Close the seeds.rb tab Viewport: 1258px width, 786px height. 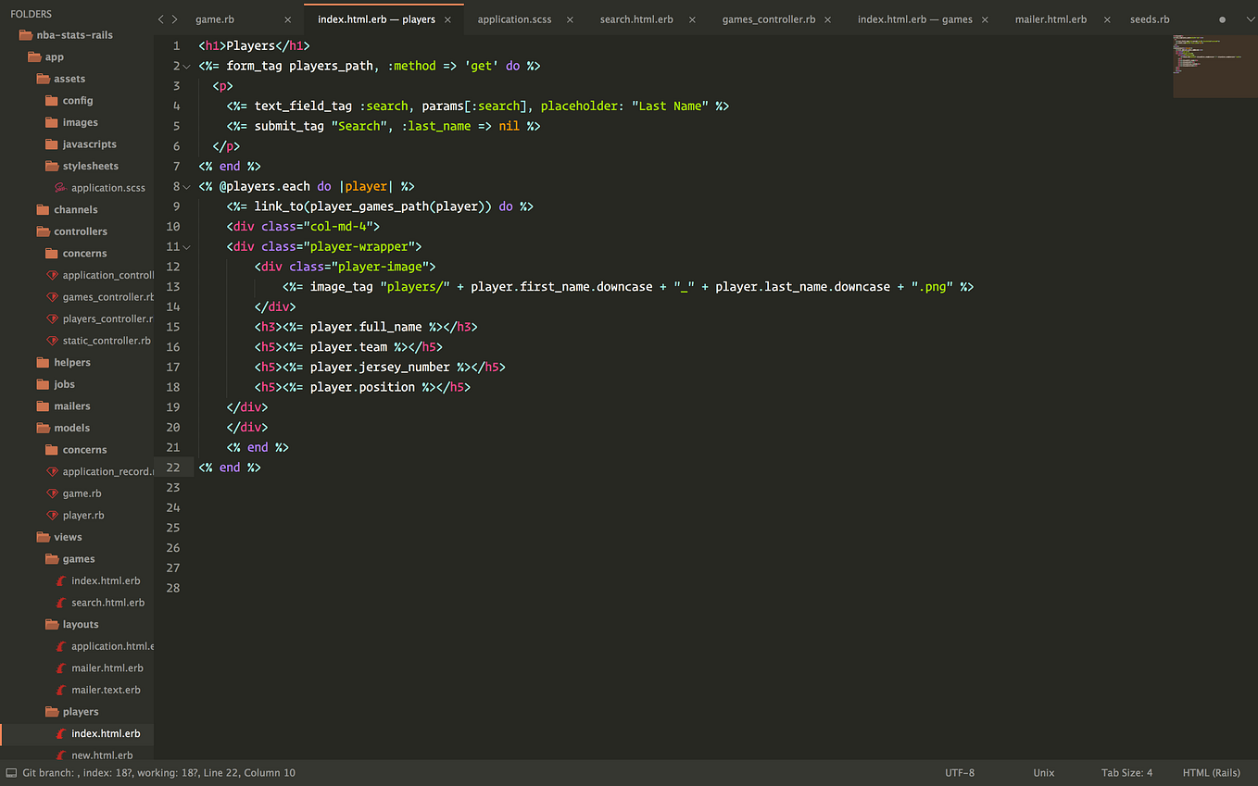[1189, 18]
